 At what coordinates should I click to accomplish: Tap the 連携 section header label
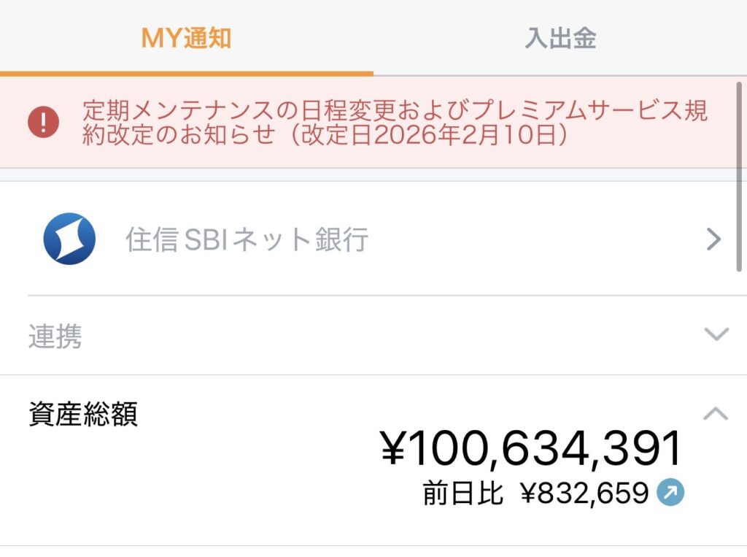[55, 337]
